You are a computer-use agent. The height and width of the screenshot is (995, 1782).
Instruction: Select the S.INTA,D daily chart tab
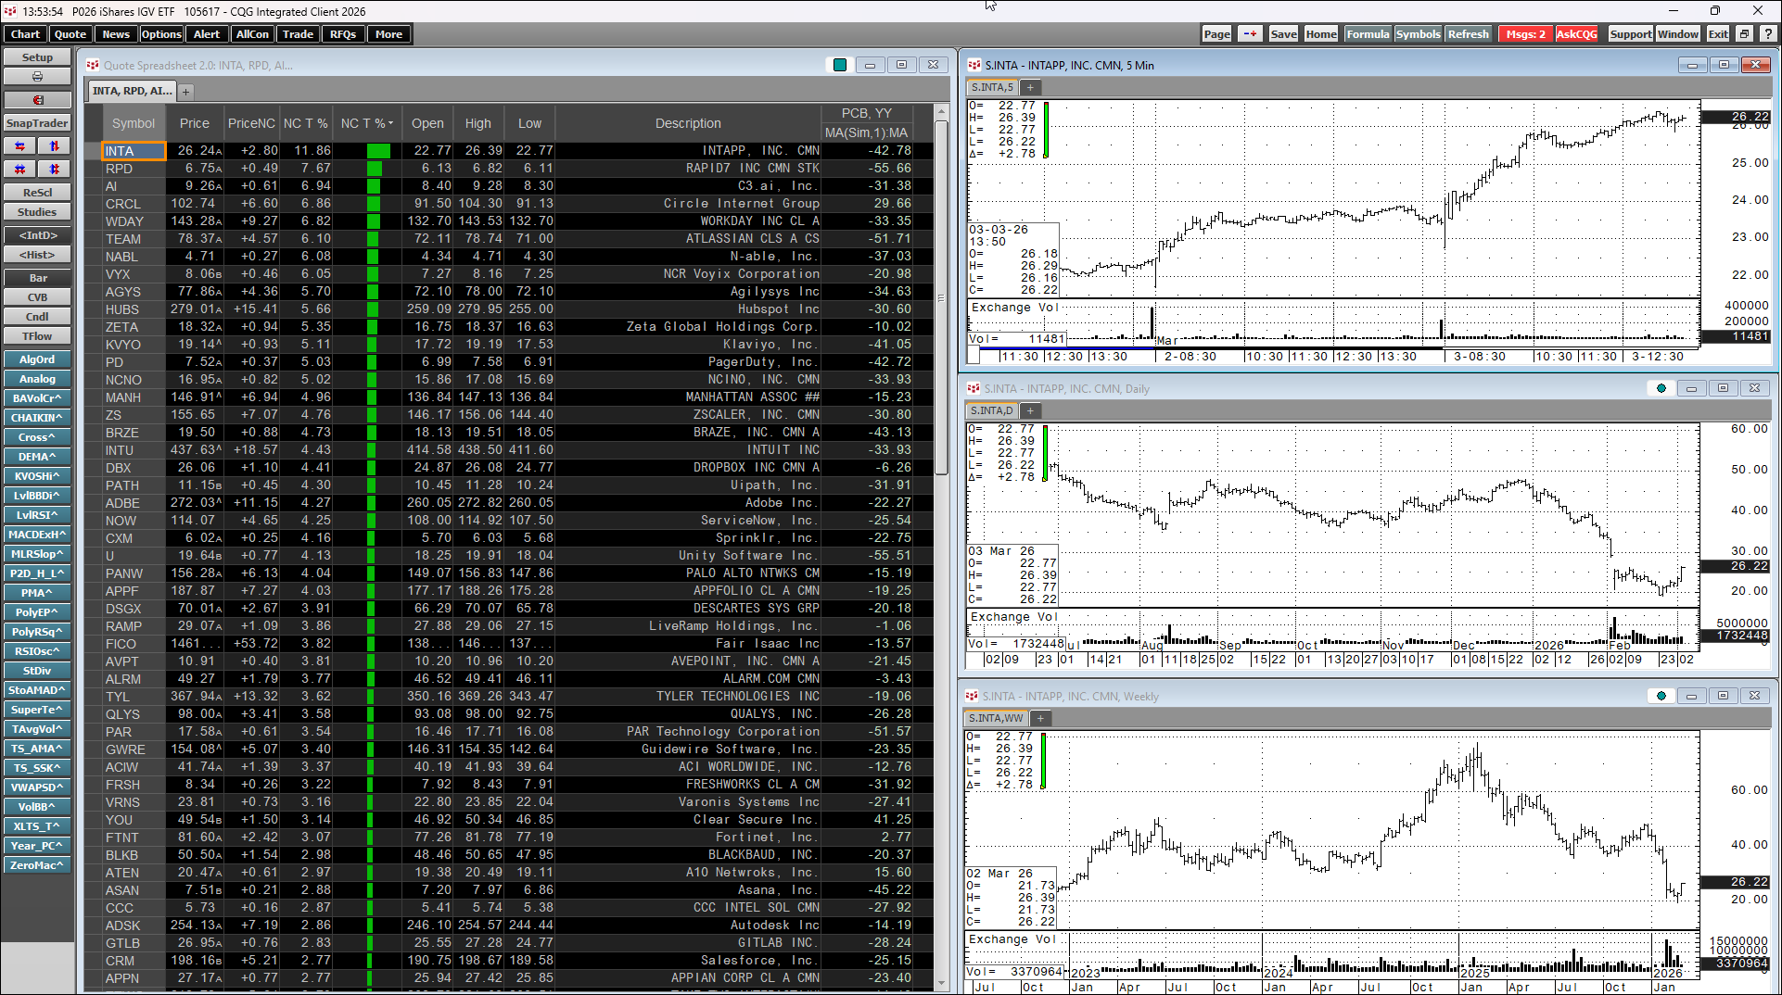click(x=991, y=410)
